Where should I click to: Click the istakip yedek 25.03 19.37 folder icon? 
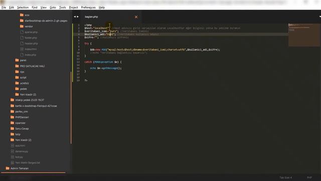[12, 100]
